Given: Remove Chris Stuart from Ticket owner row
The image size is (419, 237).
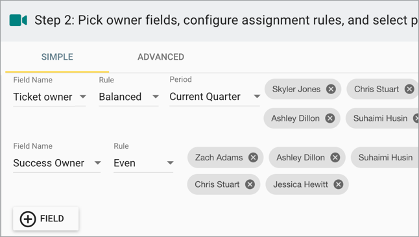Looking at the screenshot, I should coord(409,89).
